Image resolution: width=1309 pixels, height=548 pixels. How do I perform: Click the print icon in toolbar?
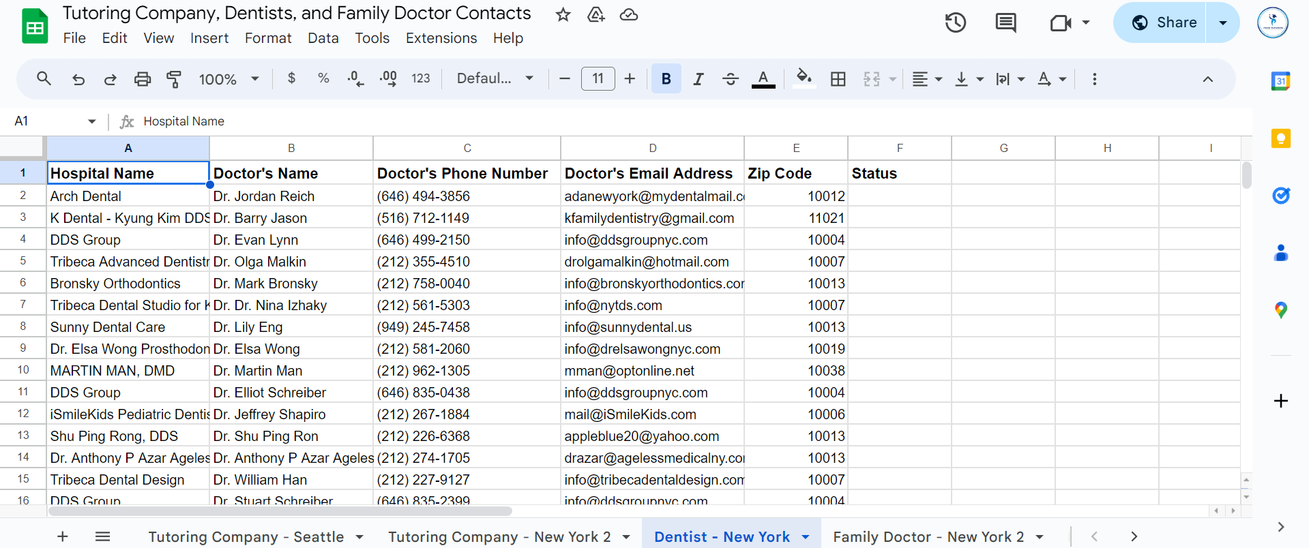pyautogui.click(x=142, y=79)
